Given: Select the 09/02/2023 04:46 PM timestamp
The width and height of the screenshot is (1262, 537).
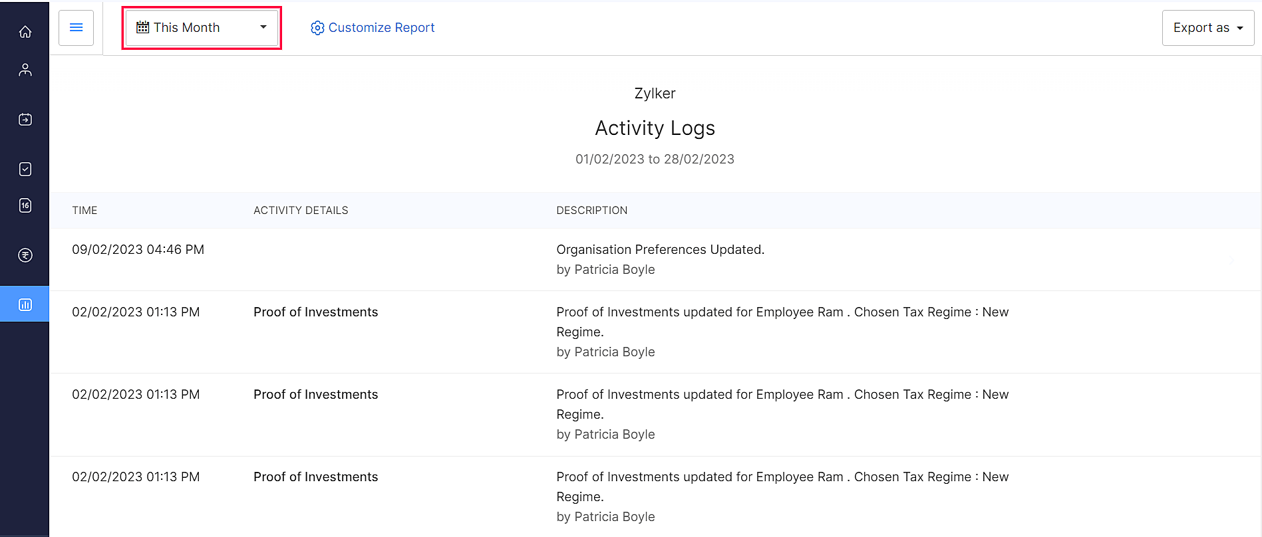Looking at the screenshot, I should click(138, 250).
